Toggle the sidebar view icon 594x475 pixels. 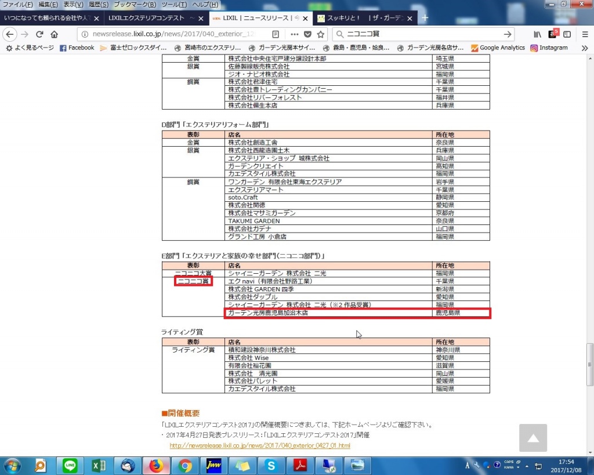click(x=567, y=34)
